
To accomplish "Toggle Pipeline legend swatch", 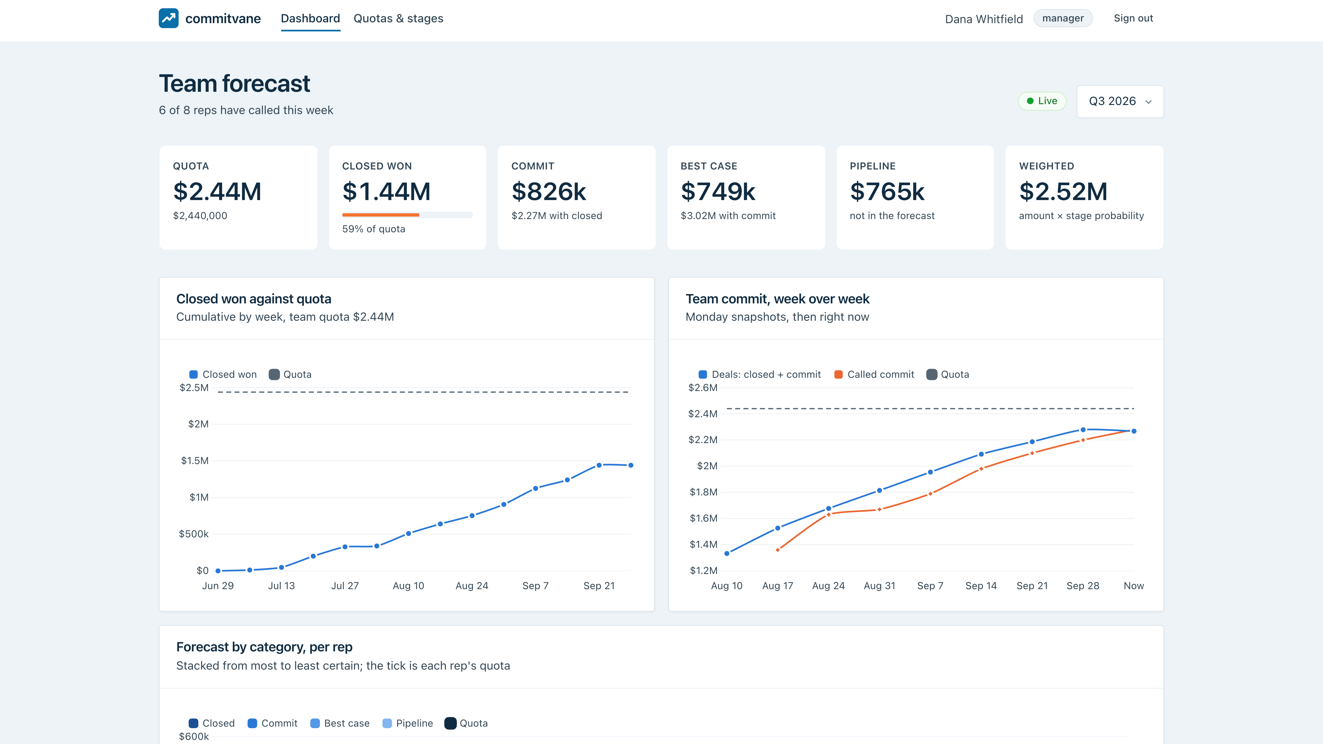I will [x=387, y=723].
